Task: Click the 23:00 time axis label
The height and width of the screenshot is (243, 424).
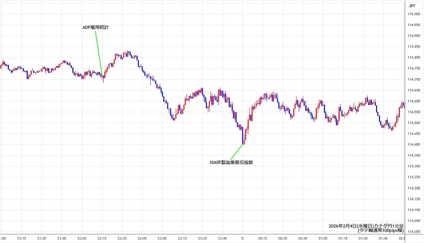Action: (162, 238)
